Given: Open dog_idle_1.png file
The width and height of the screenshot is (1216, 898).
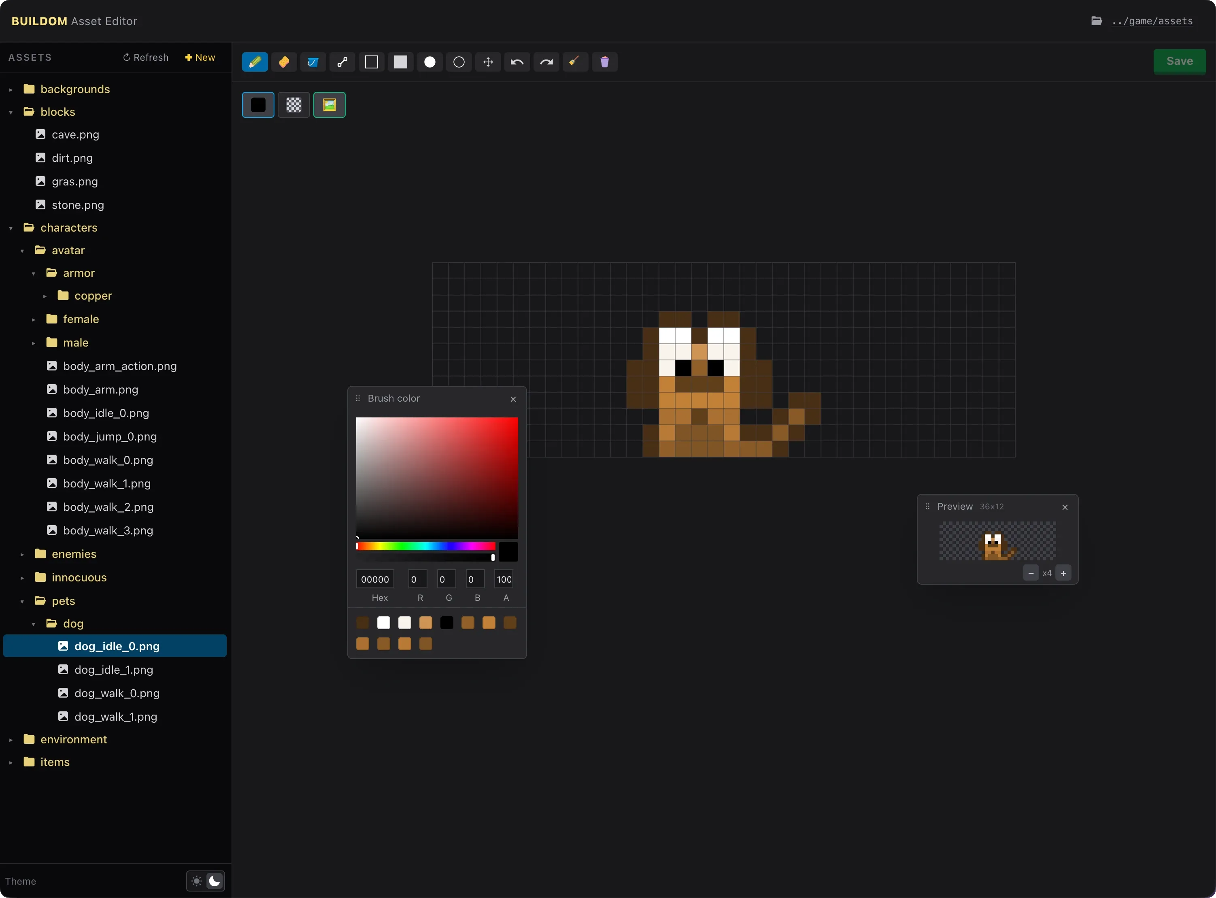Looking at the screenshot, I should click(114, 670).
